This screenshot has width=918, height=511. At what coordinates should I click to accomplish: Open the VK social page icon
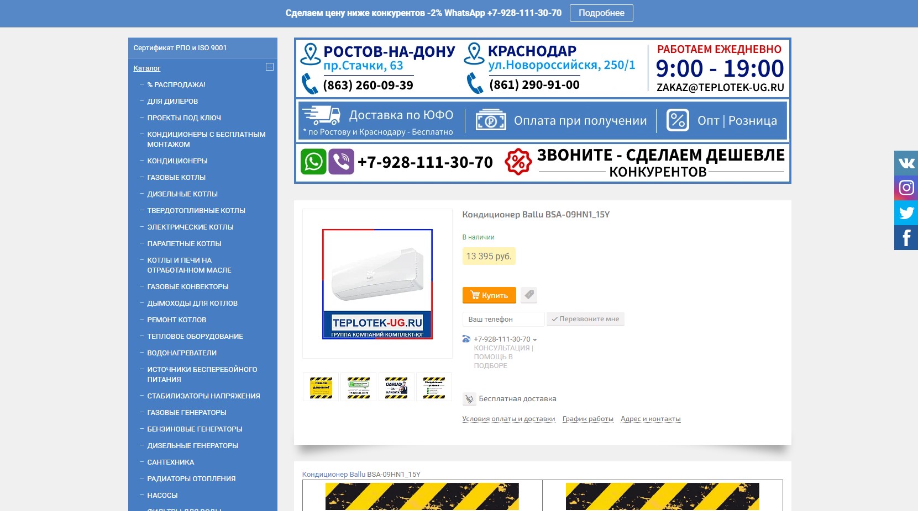(906, 163)
